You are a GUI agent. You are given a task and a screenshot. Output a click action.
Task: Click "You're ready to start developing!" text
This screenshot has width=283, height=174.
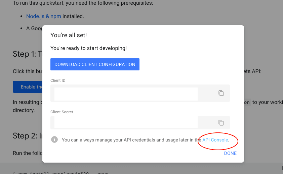pyautogui.click(x=88, y=48)
